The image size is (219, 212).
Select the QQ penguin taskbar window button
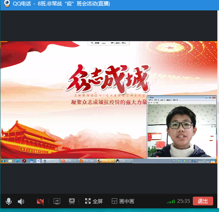(123, 161)
